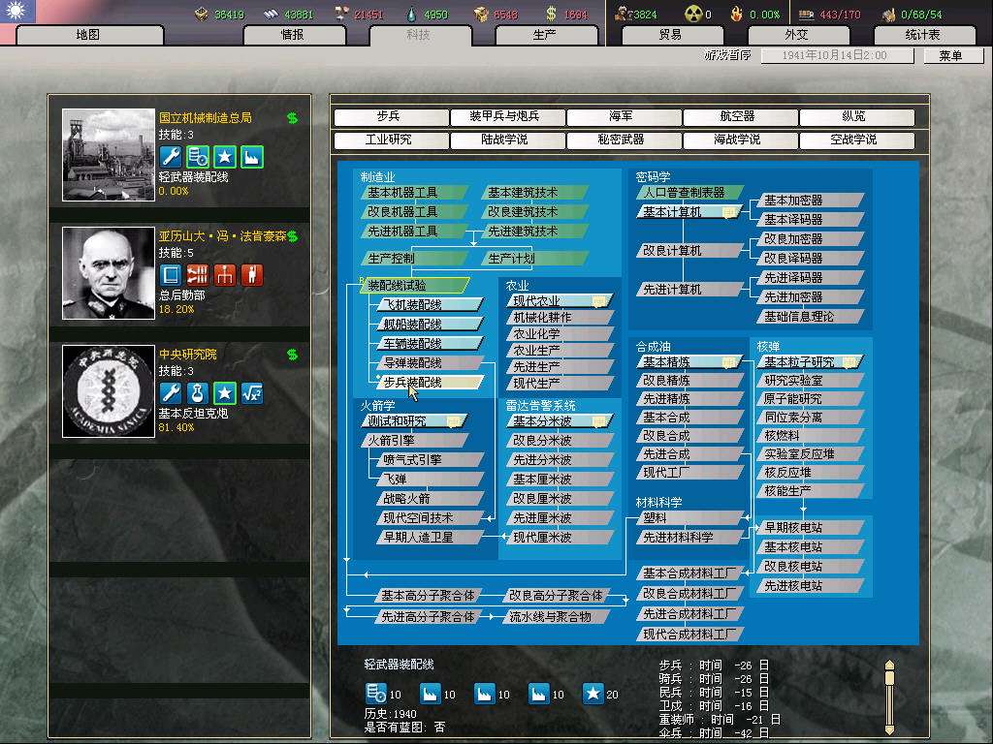Viewport: 993px width, 744px height.
Task: Select the 国立机械制造总局 team portrait
Action: [109, 155]
